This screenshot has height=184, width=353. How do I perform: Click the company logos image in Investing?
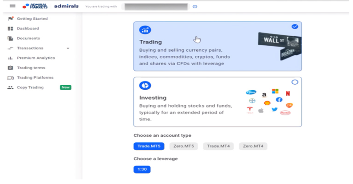(x=270, y=102)
